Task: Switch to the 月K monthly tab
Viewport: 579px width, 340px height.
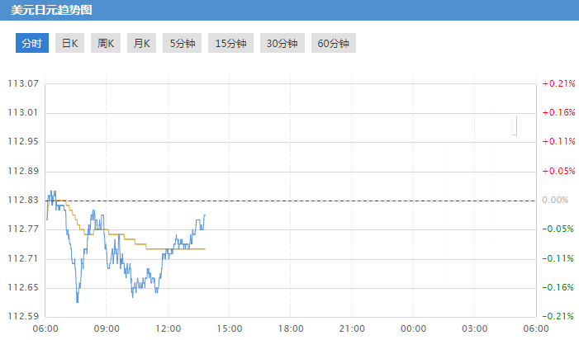Action: tap(141, 43)
